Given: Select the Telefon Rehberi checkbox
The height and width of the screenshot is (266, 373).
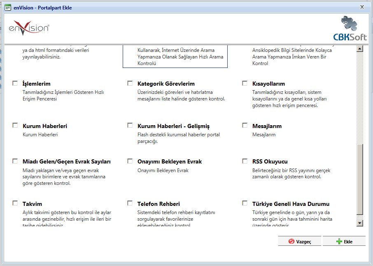Looking at the screenshot, I should [130, 203].
